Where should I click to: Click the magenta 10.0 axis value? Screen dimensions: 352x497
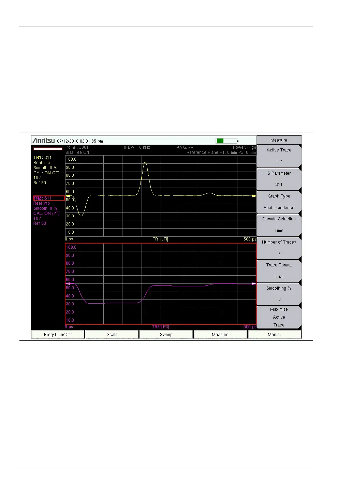[70, 320]
